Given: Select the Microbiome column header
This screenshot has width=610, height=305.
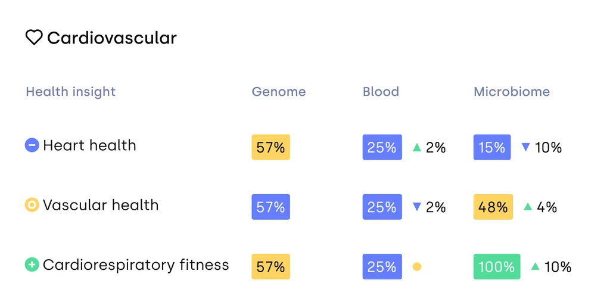Looking at the screenshot, I should tap(512, 92).
